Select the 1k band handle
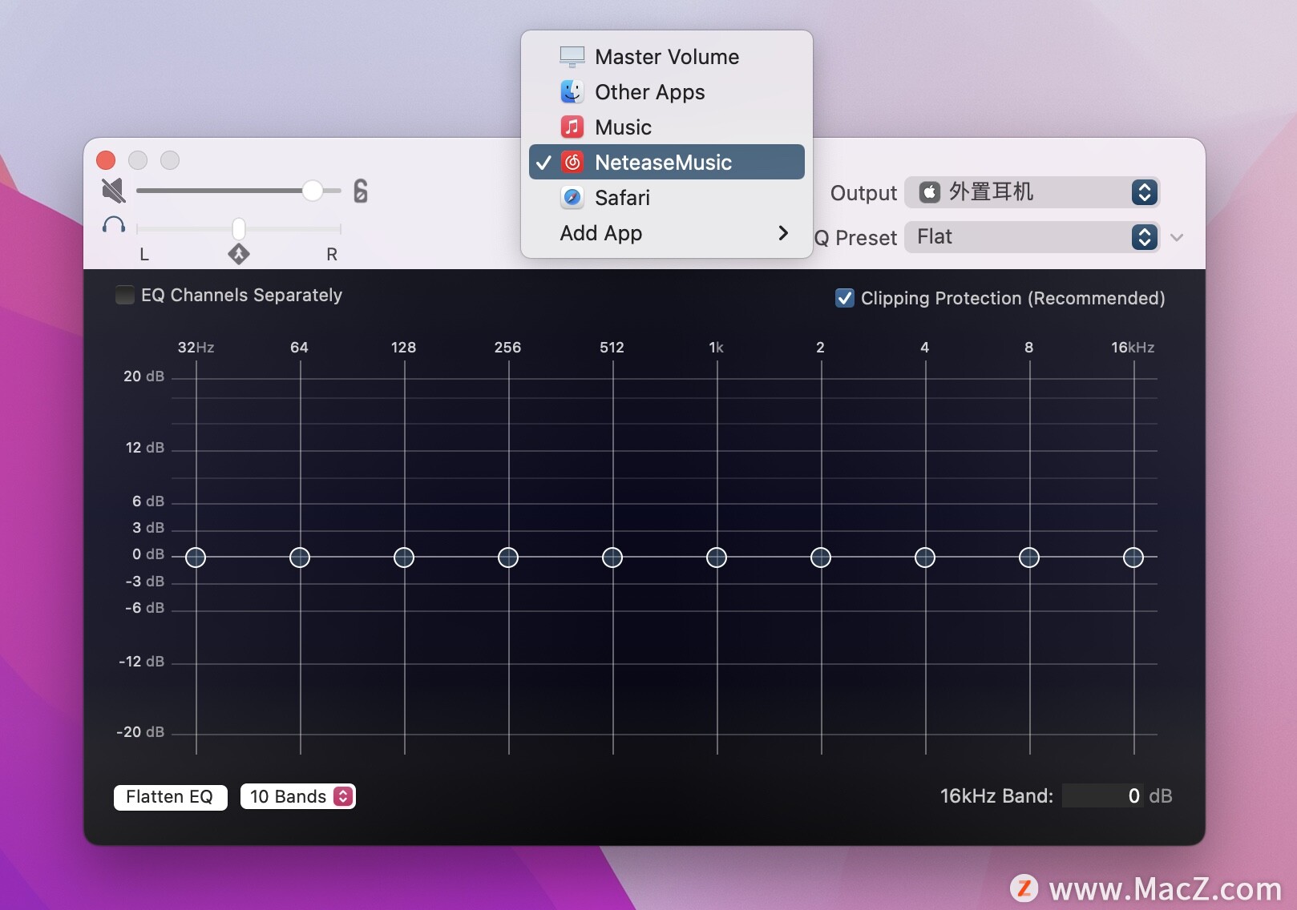Image resolution: width=1297 pixels, height=910 pixels. pos(717,558)
